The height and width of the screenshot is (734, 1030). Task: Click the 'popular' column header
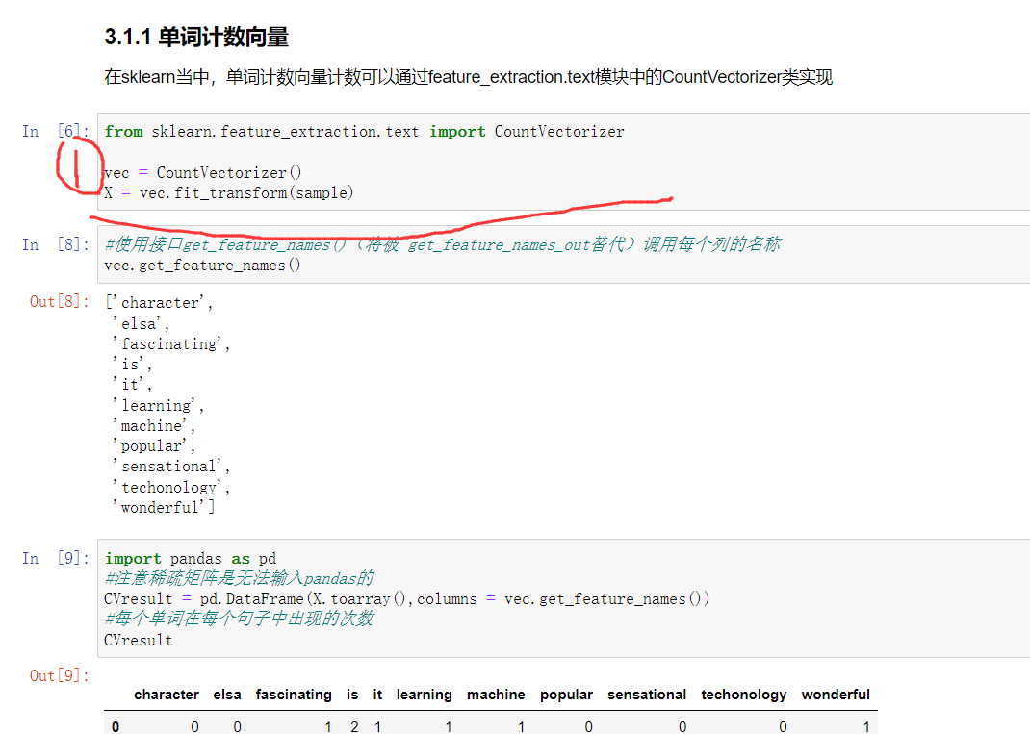566,695
